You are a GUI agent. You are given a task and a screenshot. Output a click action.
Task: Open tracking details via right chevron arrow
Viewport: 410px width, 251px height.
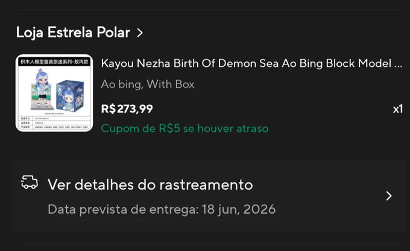389,196
